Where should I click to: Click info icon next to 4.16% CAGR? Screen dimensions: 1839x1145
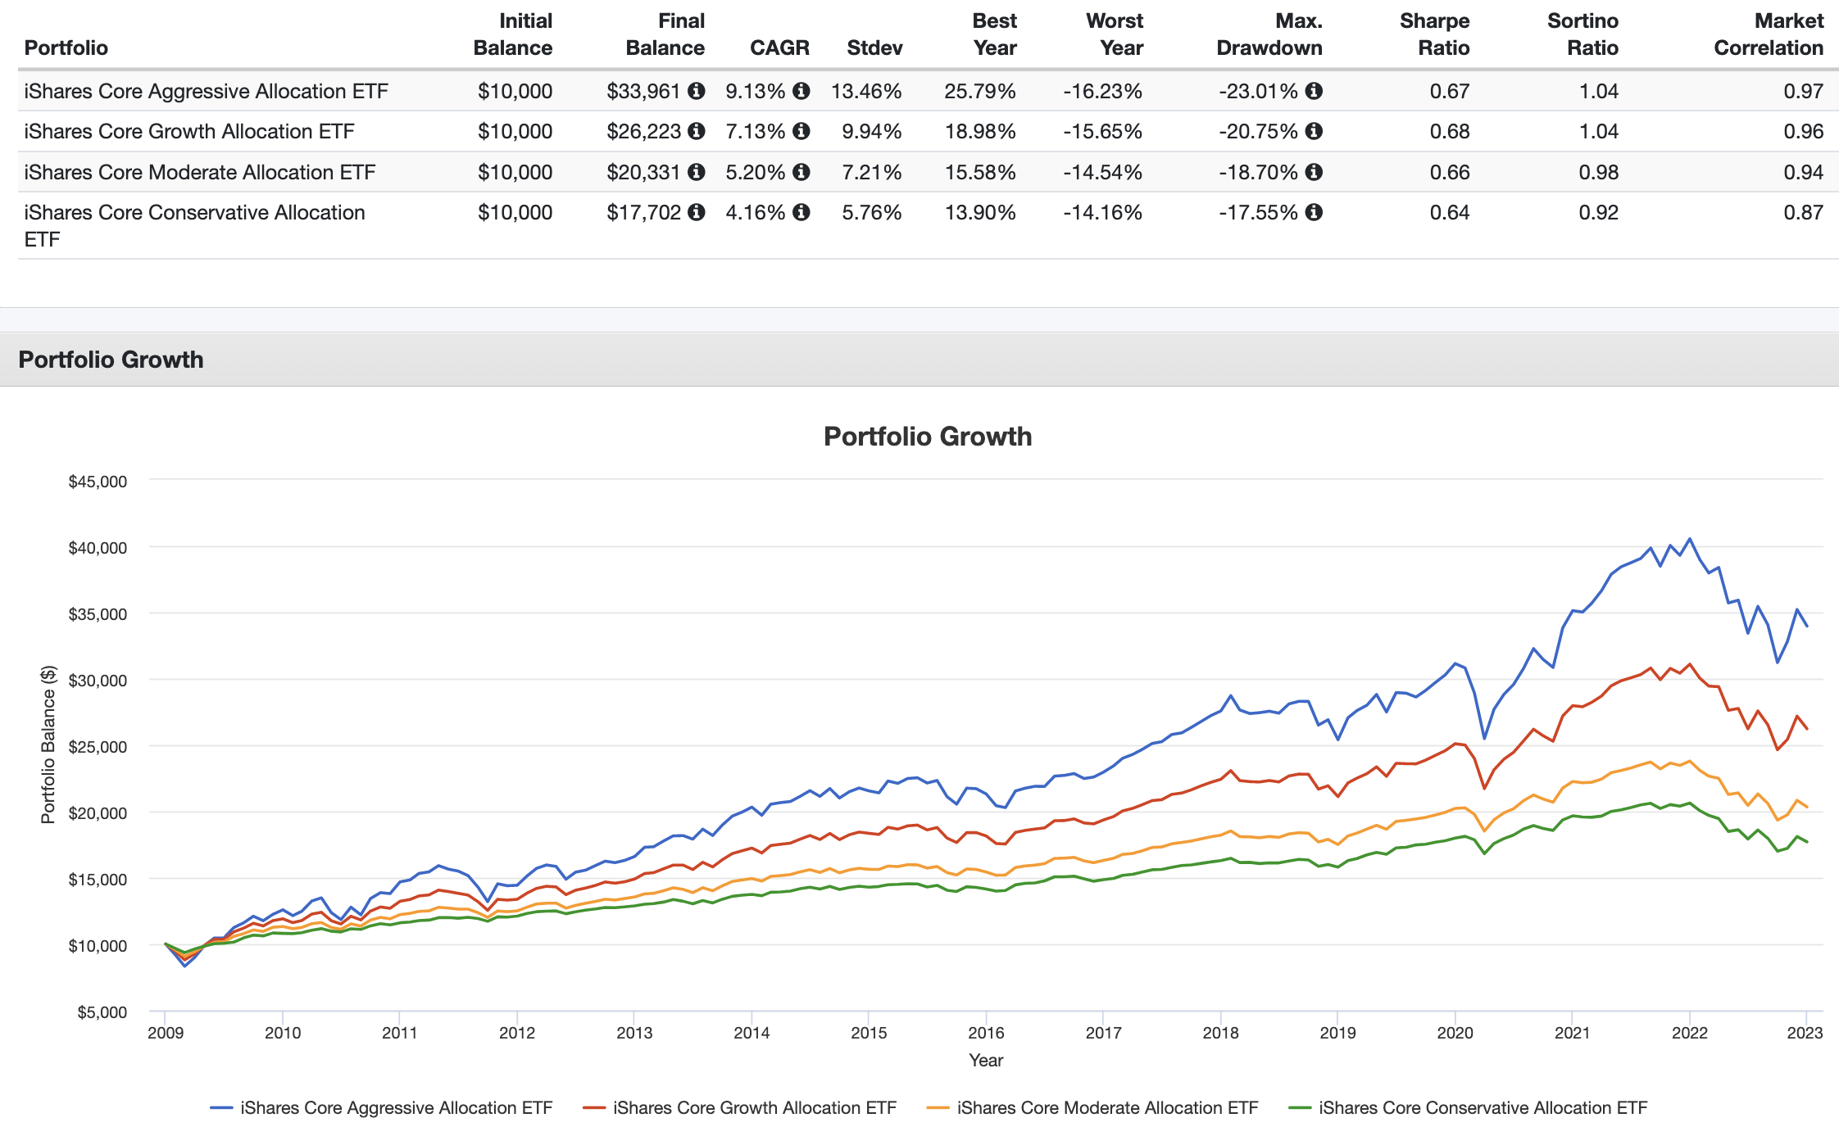tap(801, 212)
